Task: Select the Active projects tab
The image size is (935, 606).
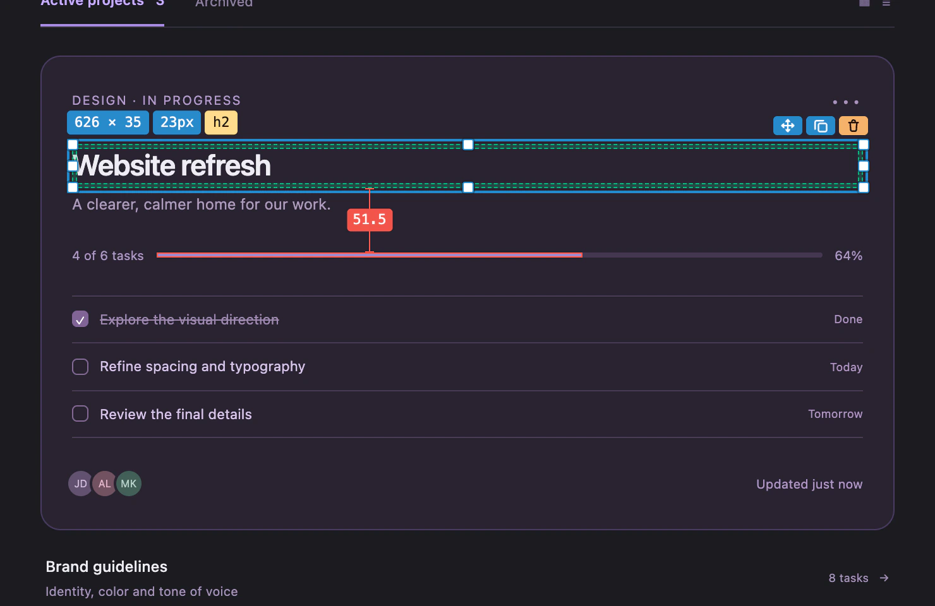Action: 102,3
